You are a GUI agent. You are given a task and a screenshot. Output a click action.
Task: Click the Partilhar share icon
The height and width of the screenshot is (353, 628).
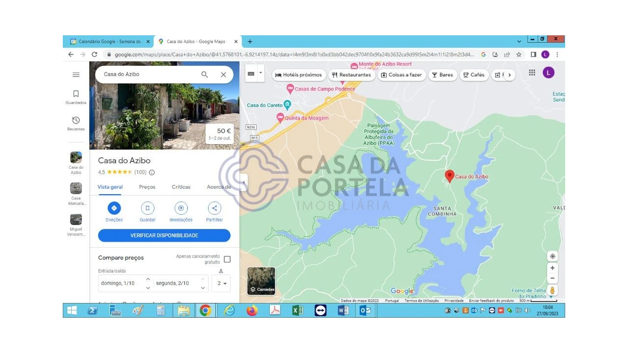(x=214, y=208)
